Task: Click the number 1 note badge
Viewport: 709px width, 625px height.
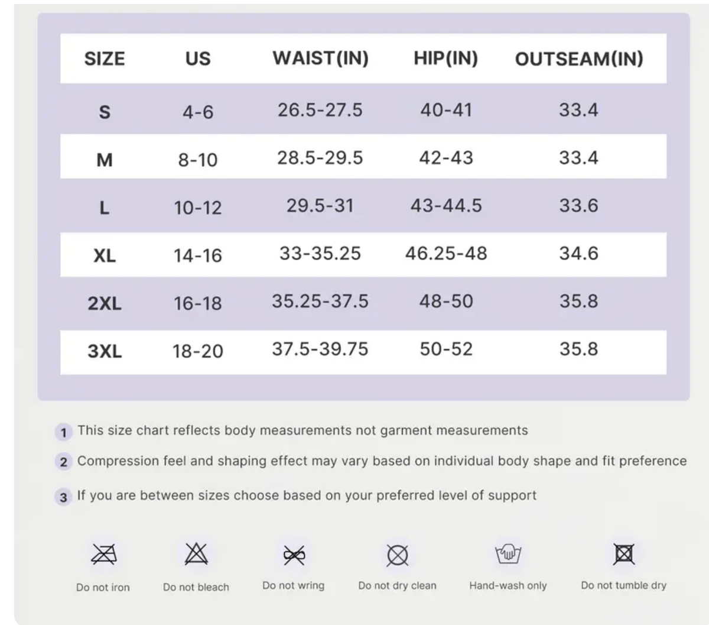Action: (63, 432)
